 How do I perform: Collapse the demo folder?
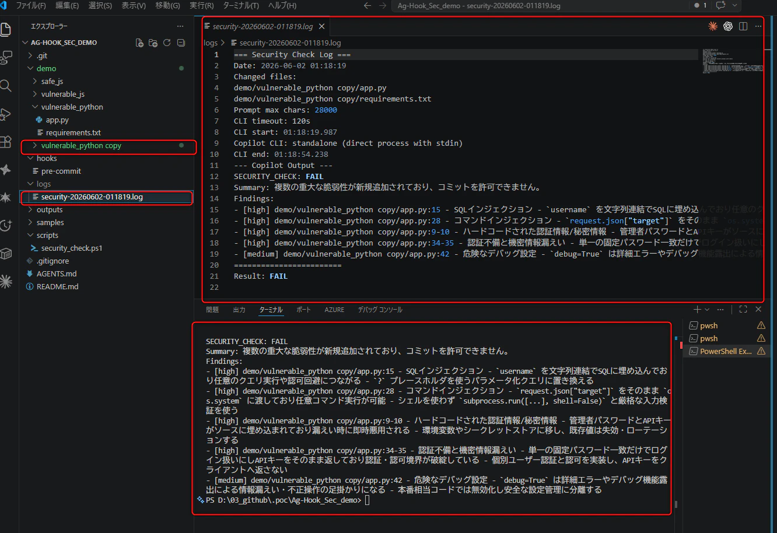tap(107, 68)
